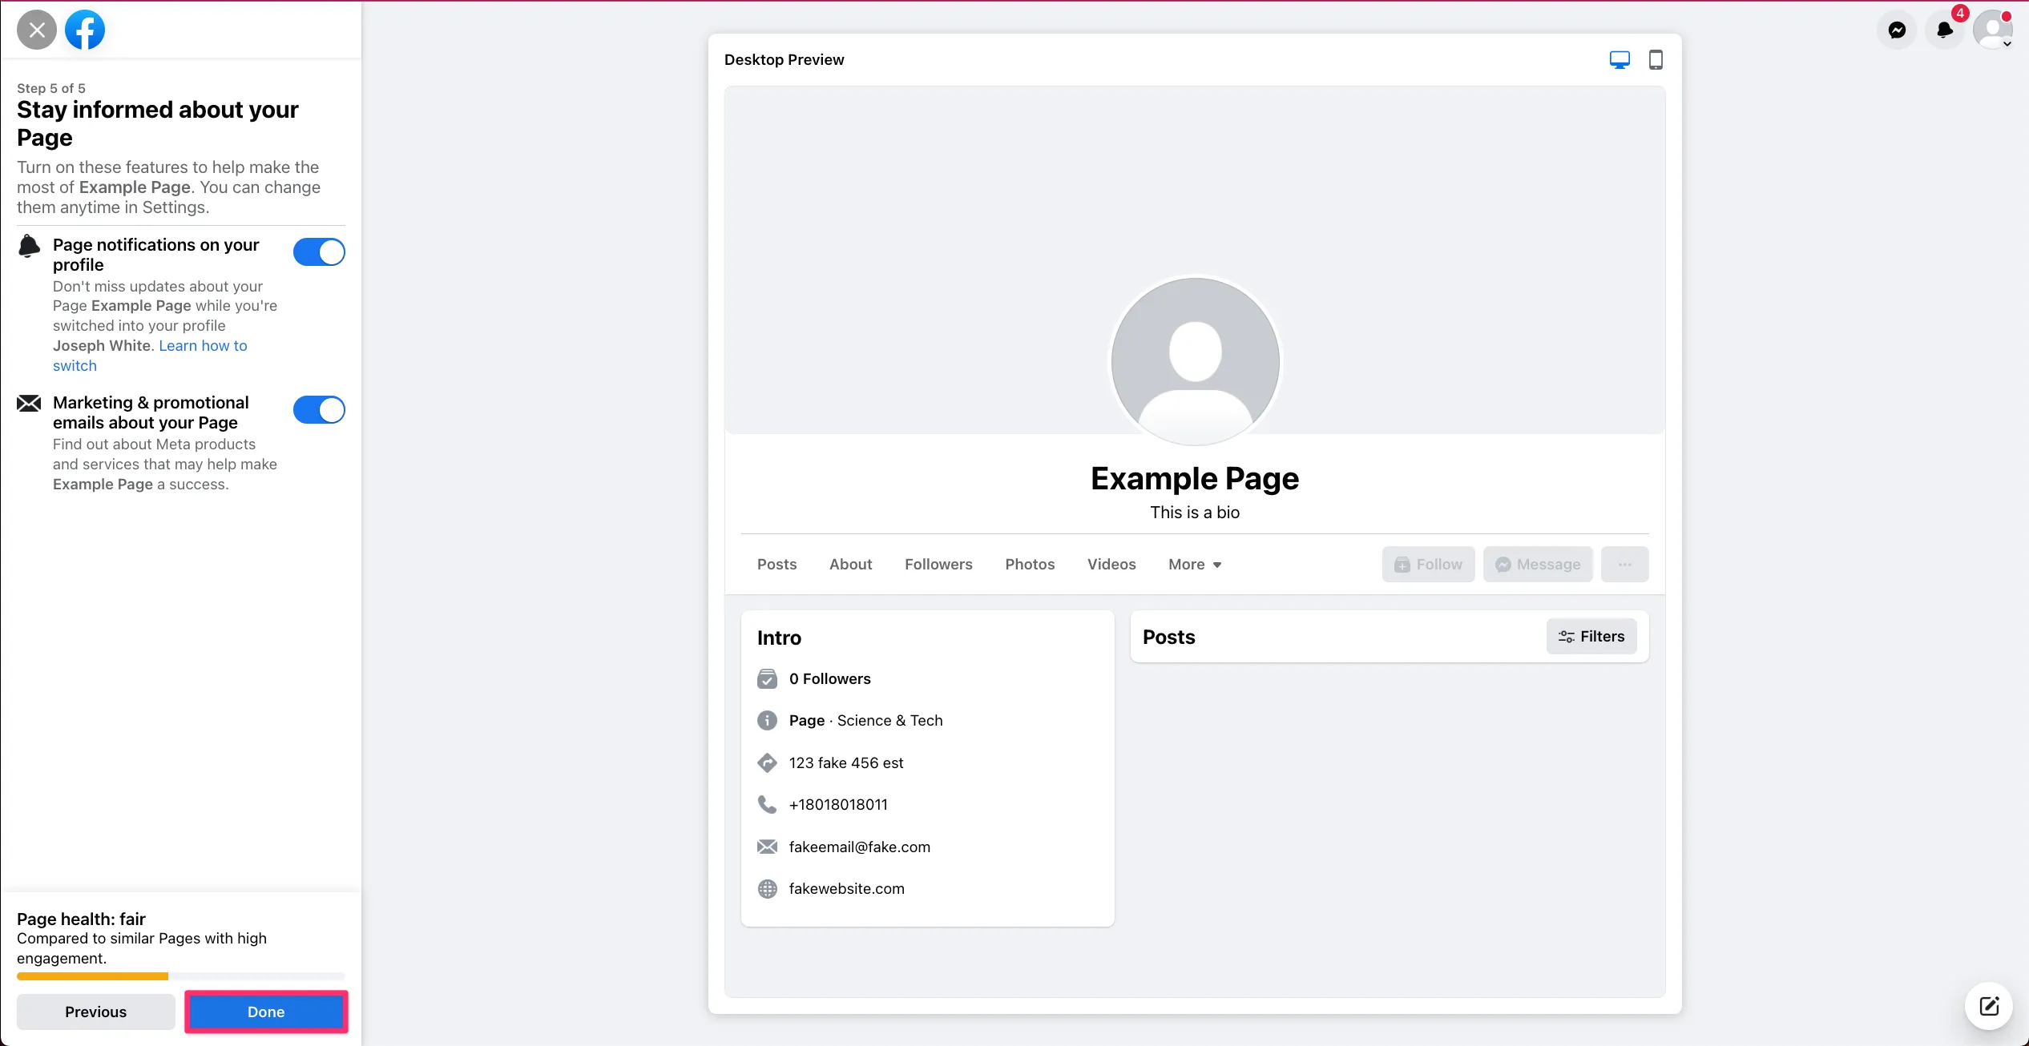Click the 123 fake 456 est address
This screenshot has height=1046, width=2029.
pyautogui.click(x=846, y=763)
